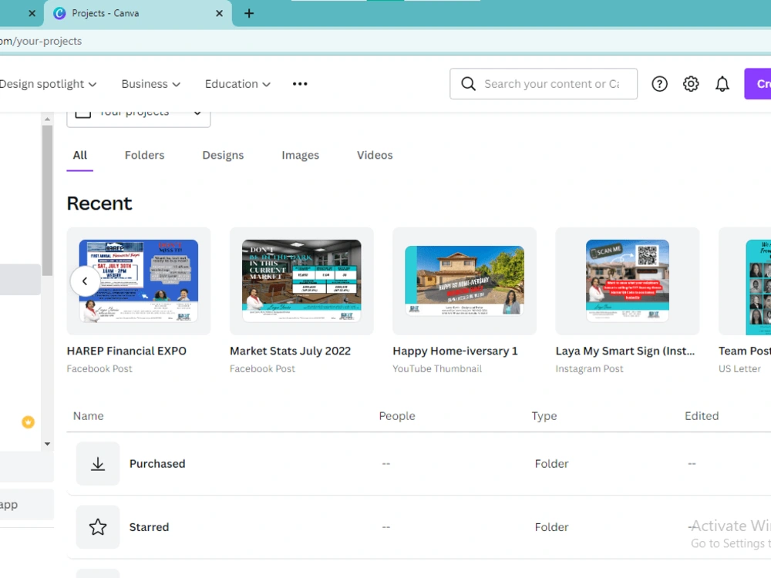Click the Type cell of the Purchased row

point(551,463)
